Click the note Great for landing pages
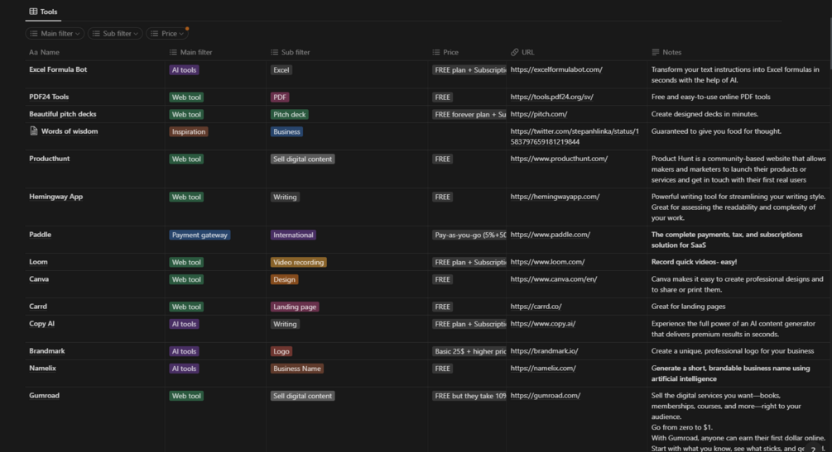 [688, 307]
